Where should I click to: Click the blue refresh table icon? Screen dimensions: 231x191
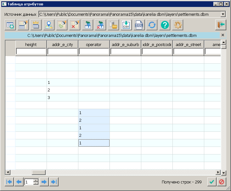click(152, 25)
